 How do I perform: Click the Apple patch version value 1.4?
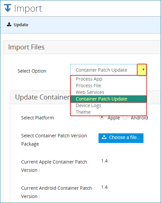tap(104, 161)
